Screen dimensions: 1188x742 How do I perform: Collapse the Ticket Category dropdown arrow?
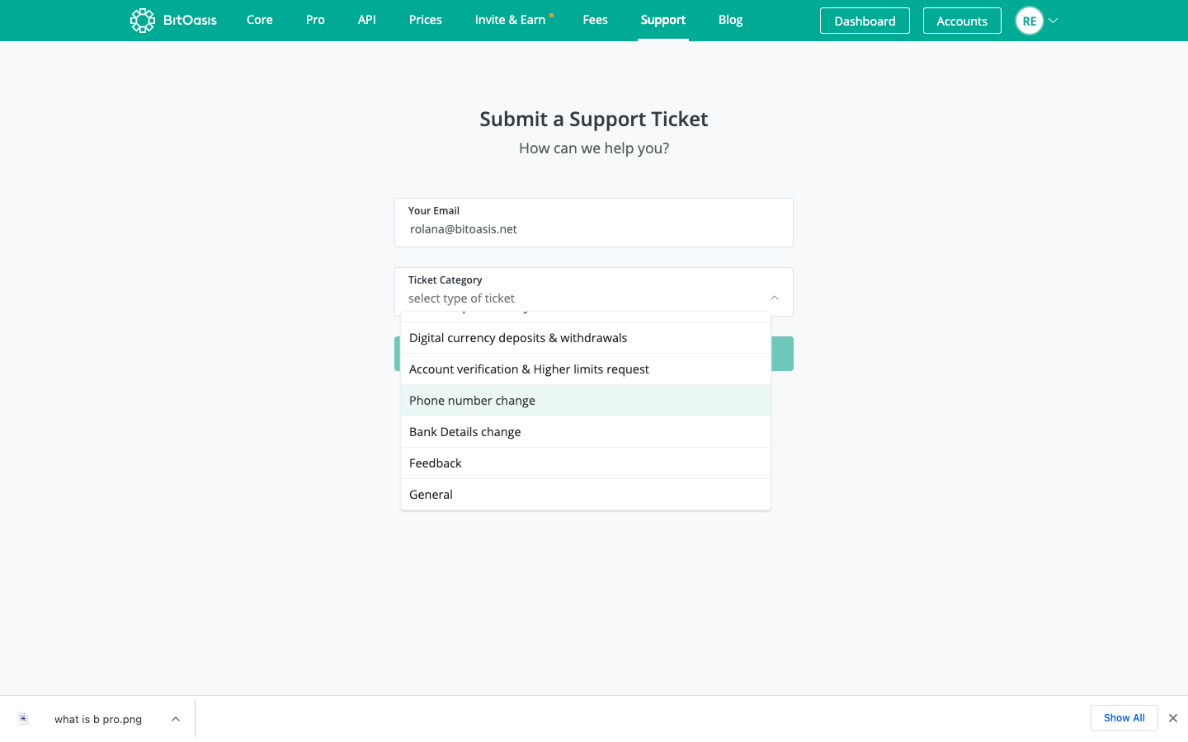pyautogui.click(x=775, y=298)
